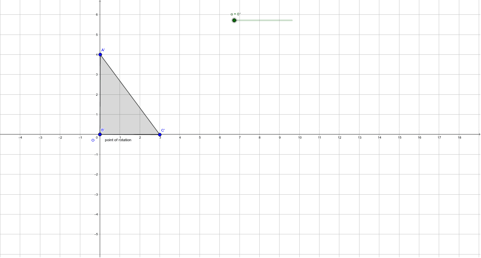Select point B' at the origin
481x258 pixels.
[x=100, y=134]
